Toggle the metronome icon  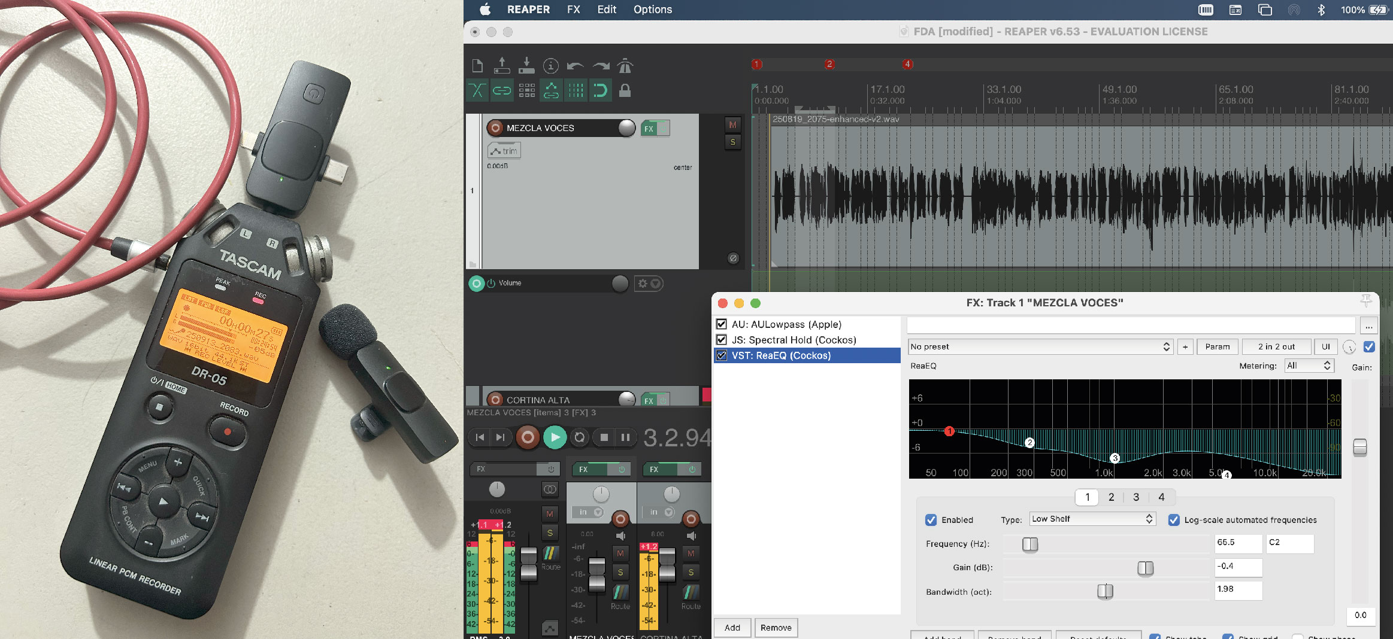(x=625, y=66)
